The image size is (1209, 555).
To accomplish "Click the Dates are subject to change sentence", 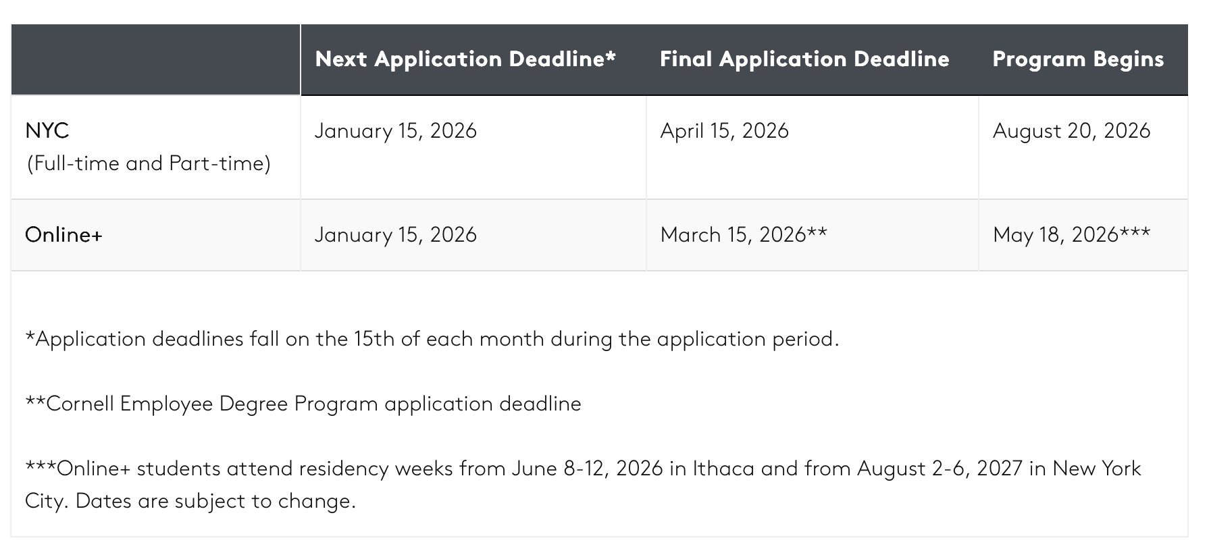I will tap(215, 501).
